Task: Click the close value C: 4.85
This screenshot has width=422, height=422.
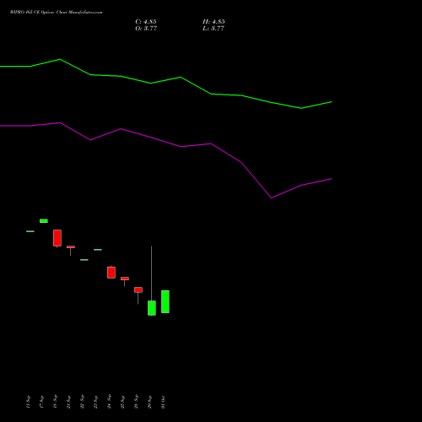Action: pos(146,22)
